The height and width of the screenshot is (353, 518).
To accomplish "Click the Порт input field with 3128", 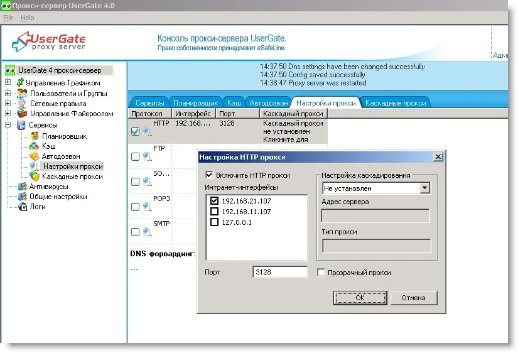I will point(280,272).
